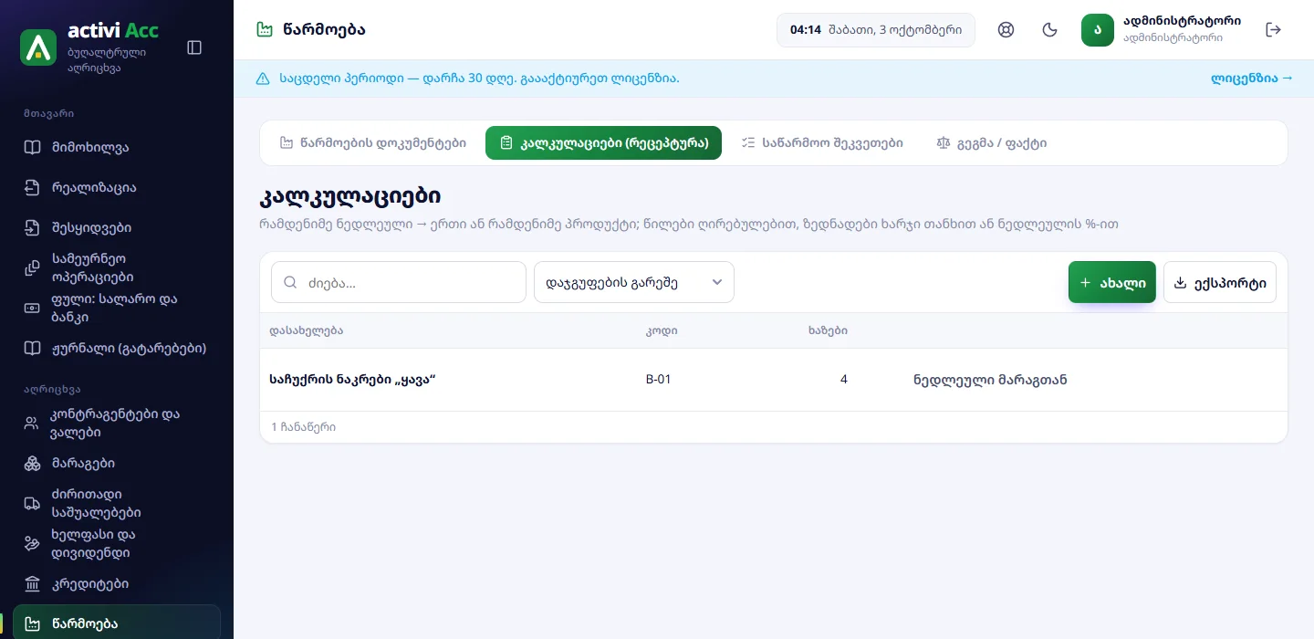Screen dimensions: 1314x639
Task: Go to კონტრაგენტები და ვალები
Action: [x=117, y=424]
